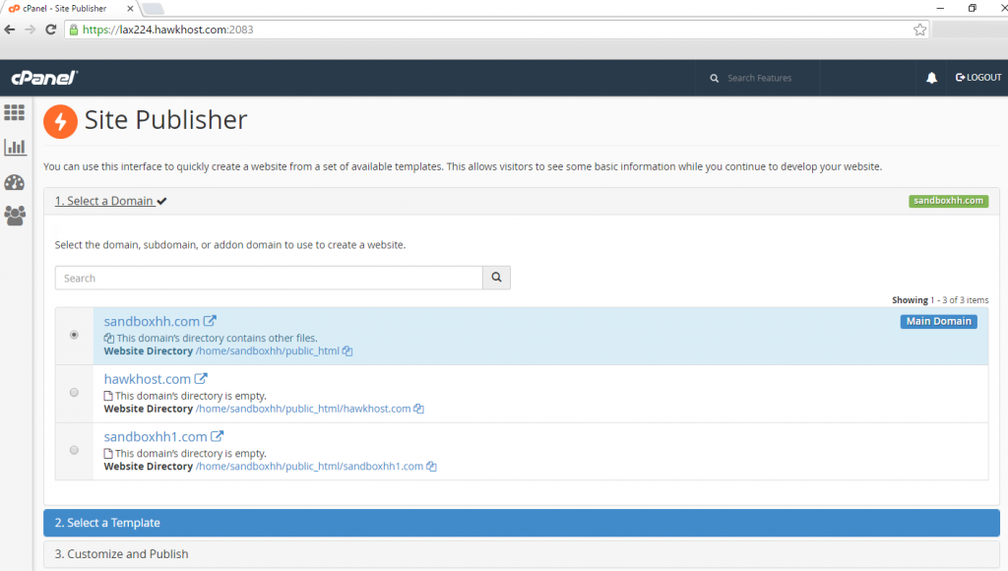Click the notifications bell icon
The image size is (1008, 571).
coord(931,78)
